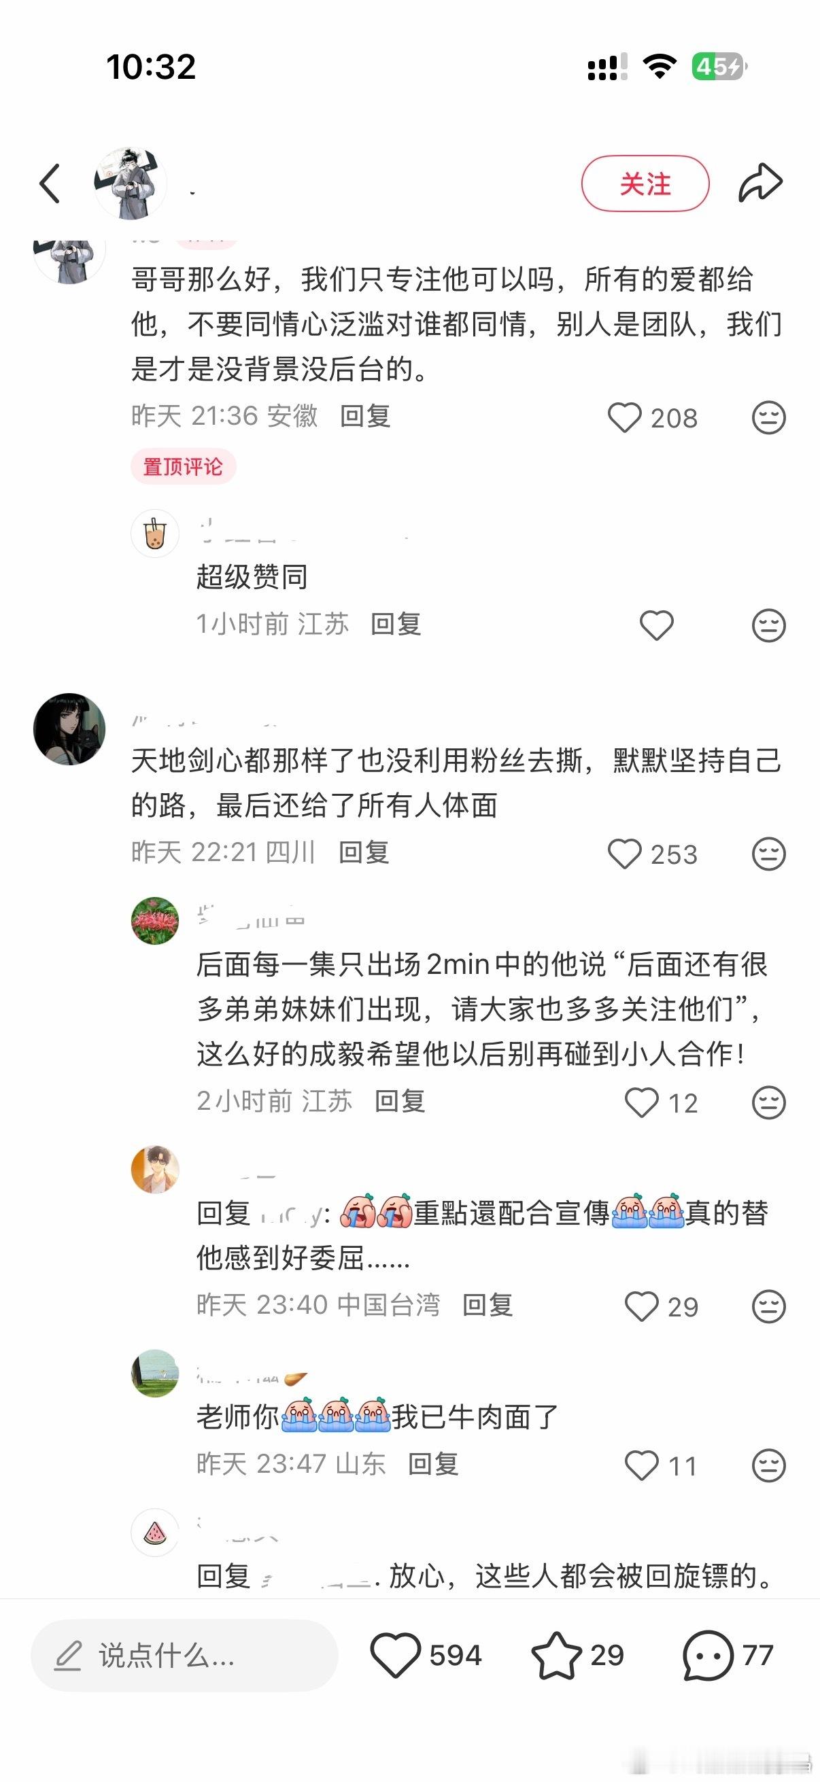Like the 超级赞同 reply

click(656, 625)
